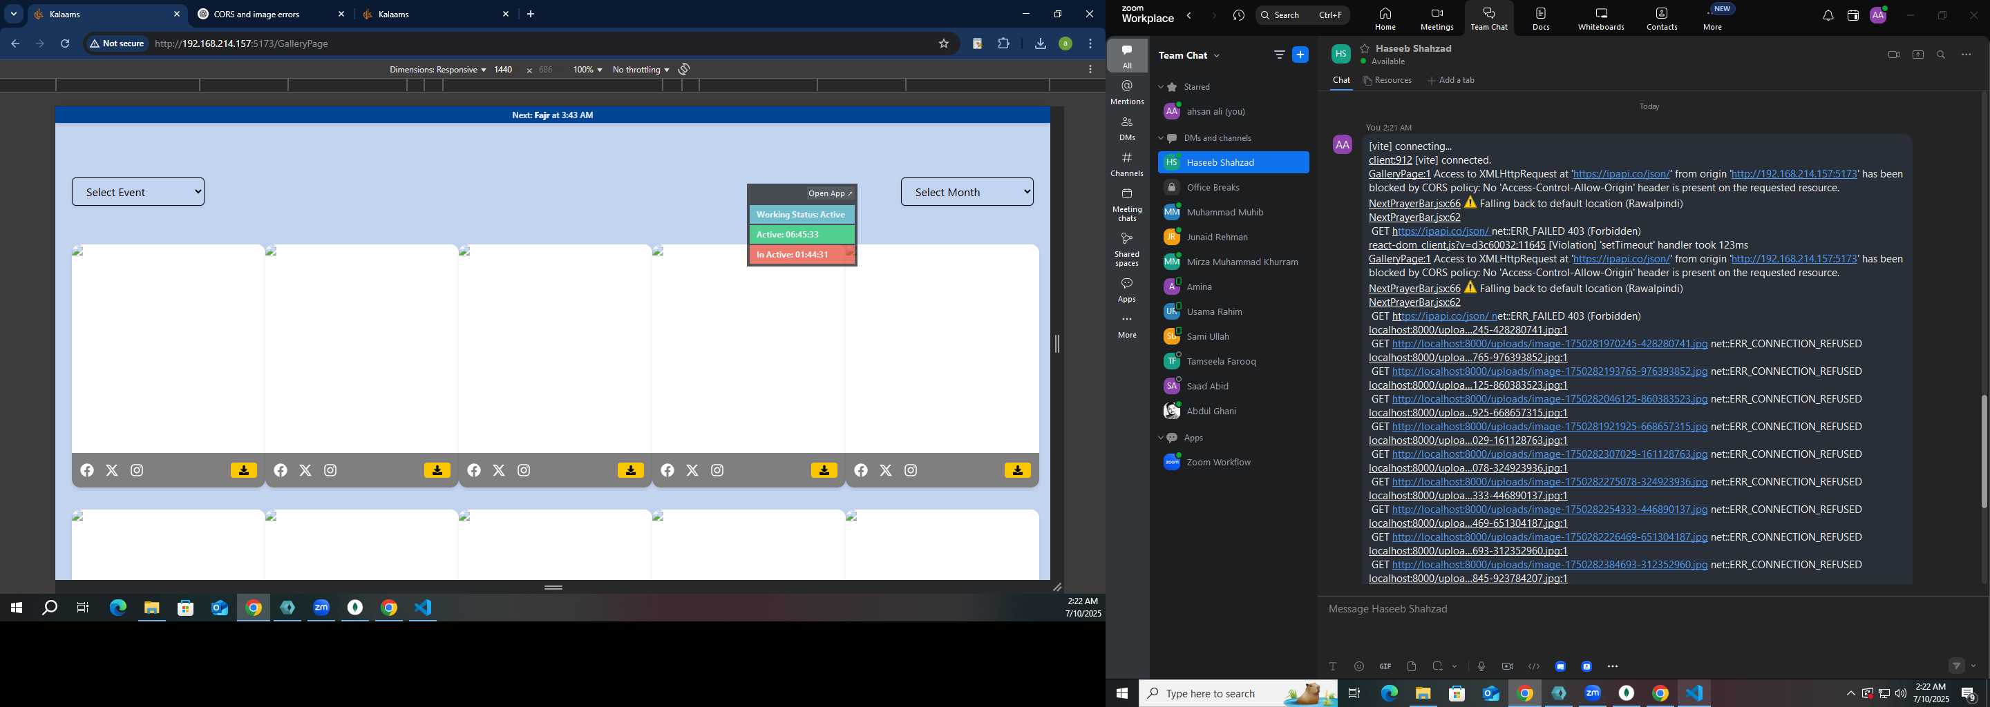Image resolution: width=1990 pixels, height=707 pixels.
Task: Open the Contacts tab in Zoom
Action: point(1662,19)
